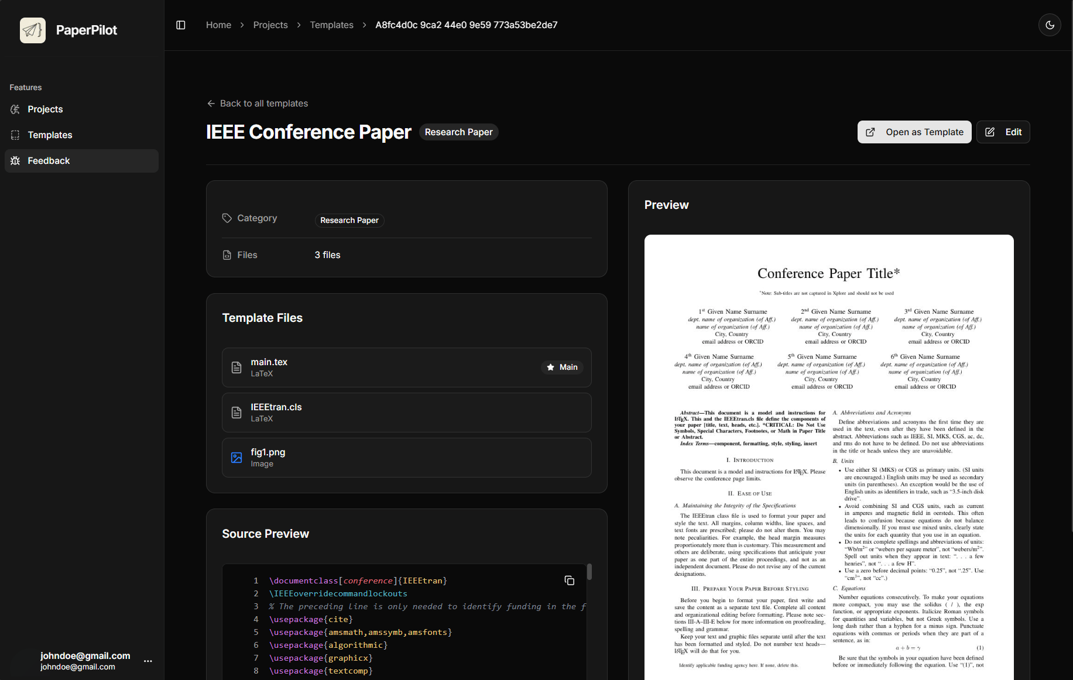The height and width of the screenshot is (680, 1073).
Task: Open Projects in the sidebar
Action: (x=45, y=109)
